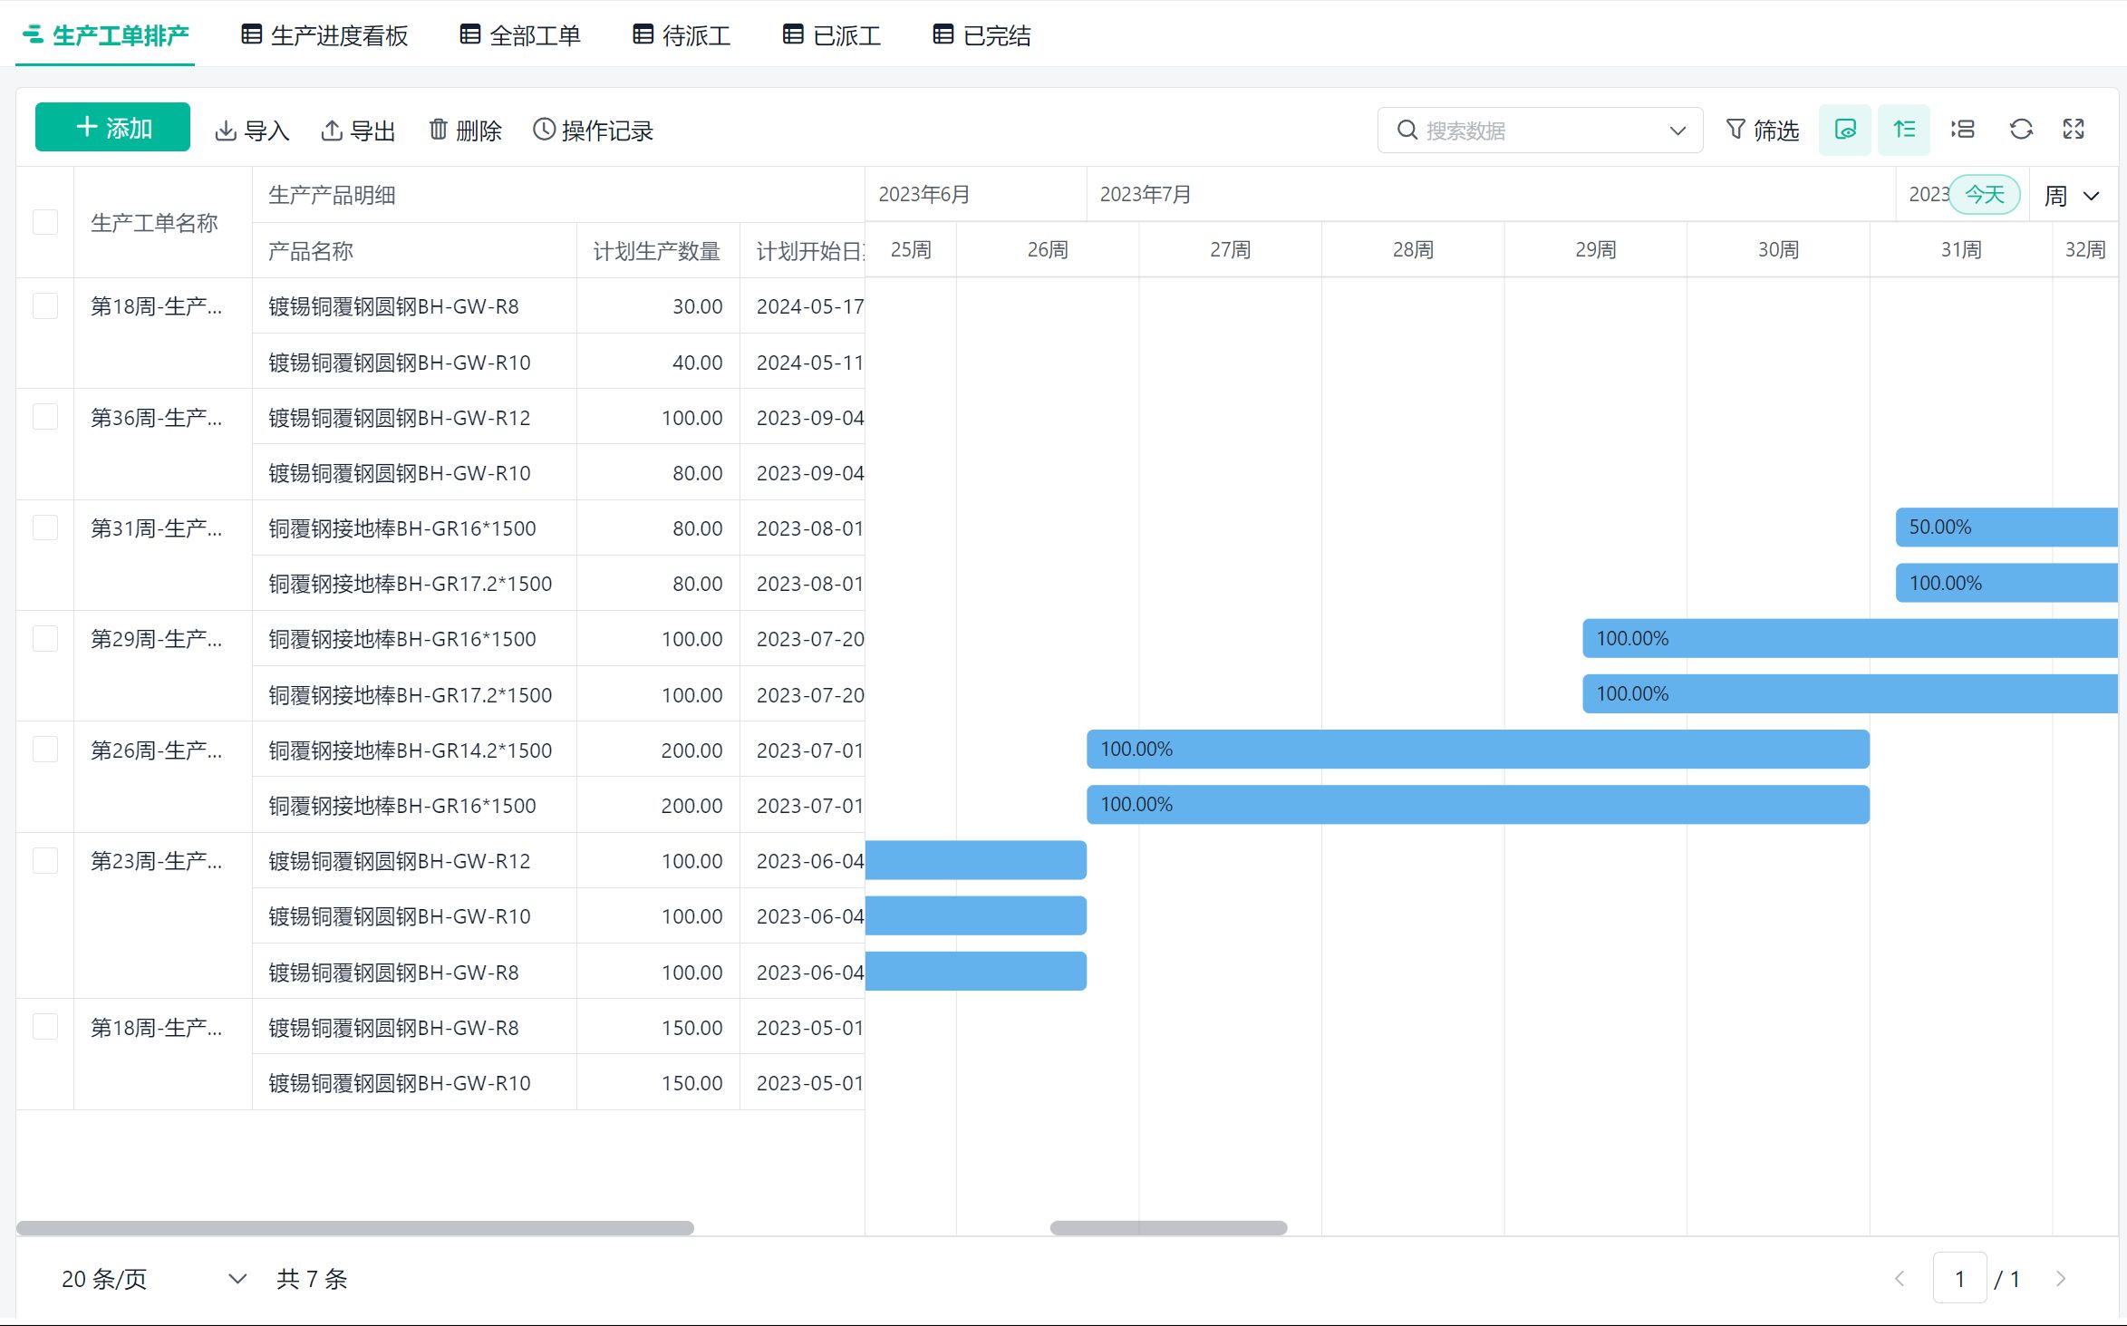Tick the checkbox for 第36周 work order
This screenshot has width=2127, height=1326.
click(x=45, y=417)
